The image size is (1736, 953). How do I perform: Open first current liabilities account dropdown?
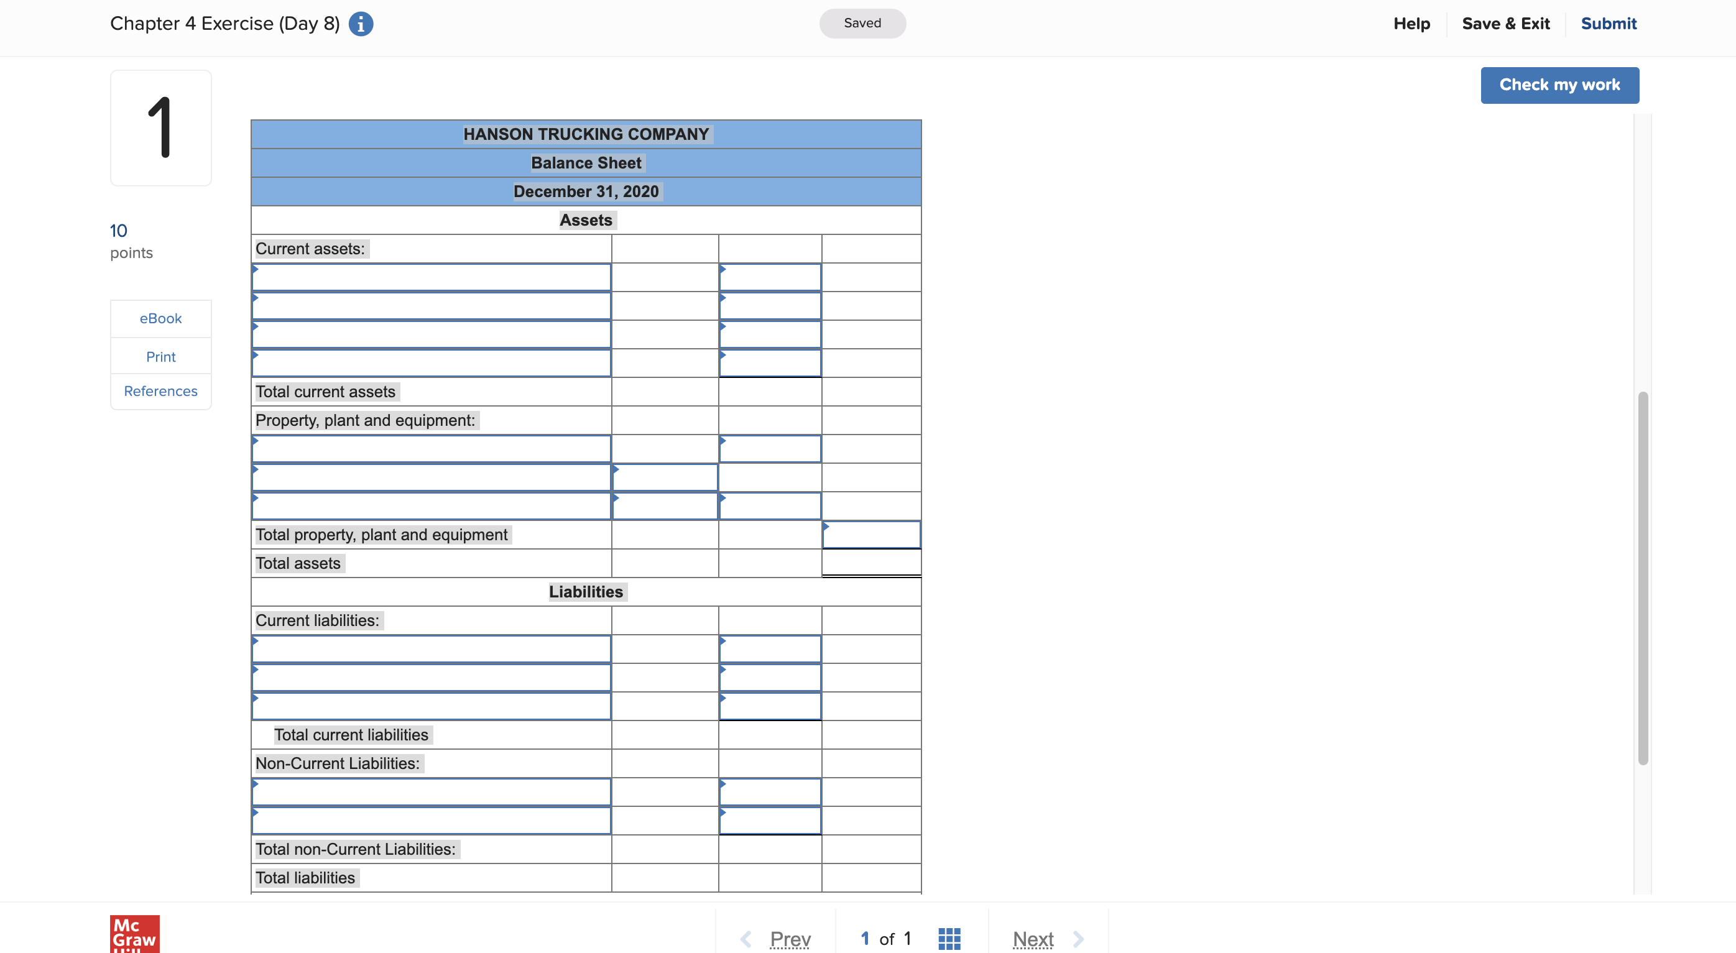[432, 649]
